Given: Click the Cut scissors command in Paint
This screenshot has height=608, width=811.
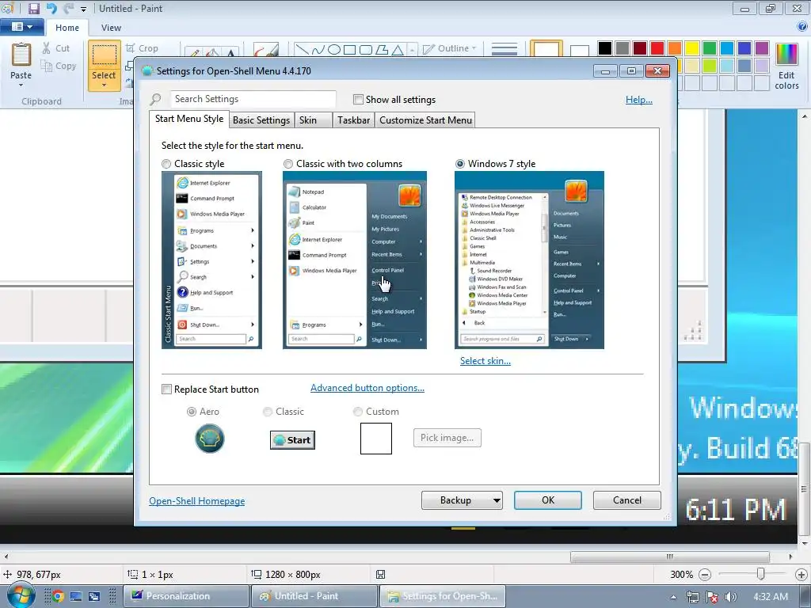Looking at the screenshot, I should (55, 48).
